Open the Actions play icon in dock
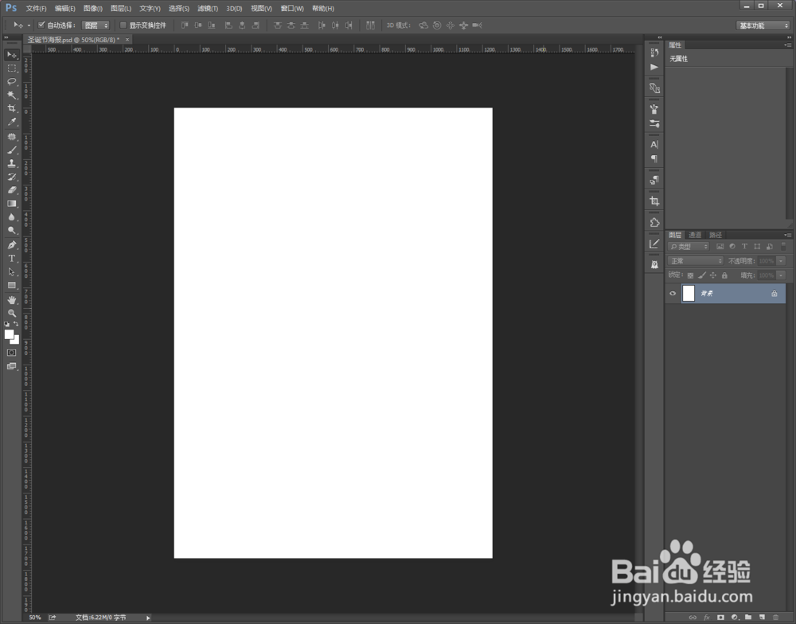This screenshot has height=624, width=796. [x=654, y=67]
